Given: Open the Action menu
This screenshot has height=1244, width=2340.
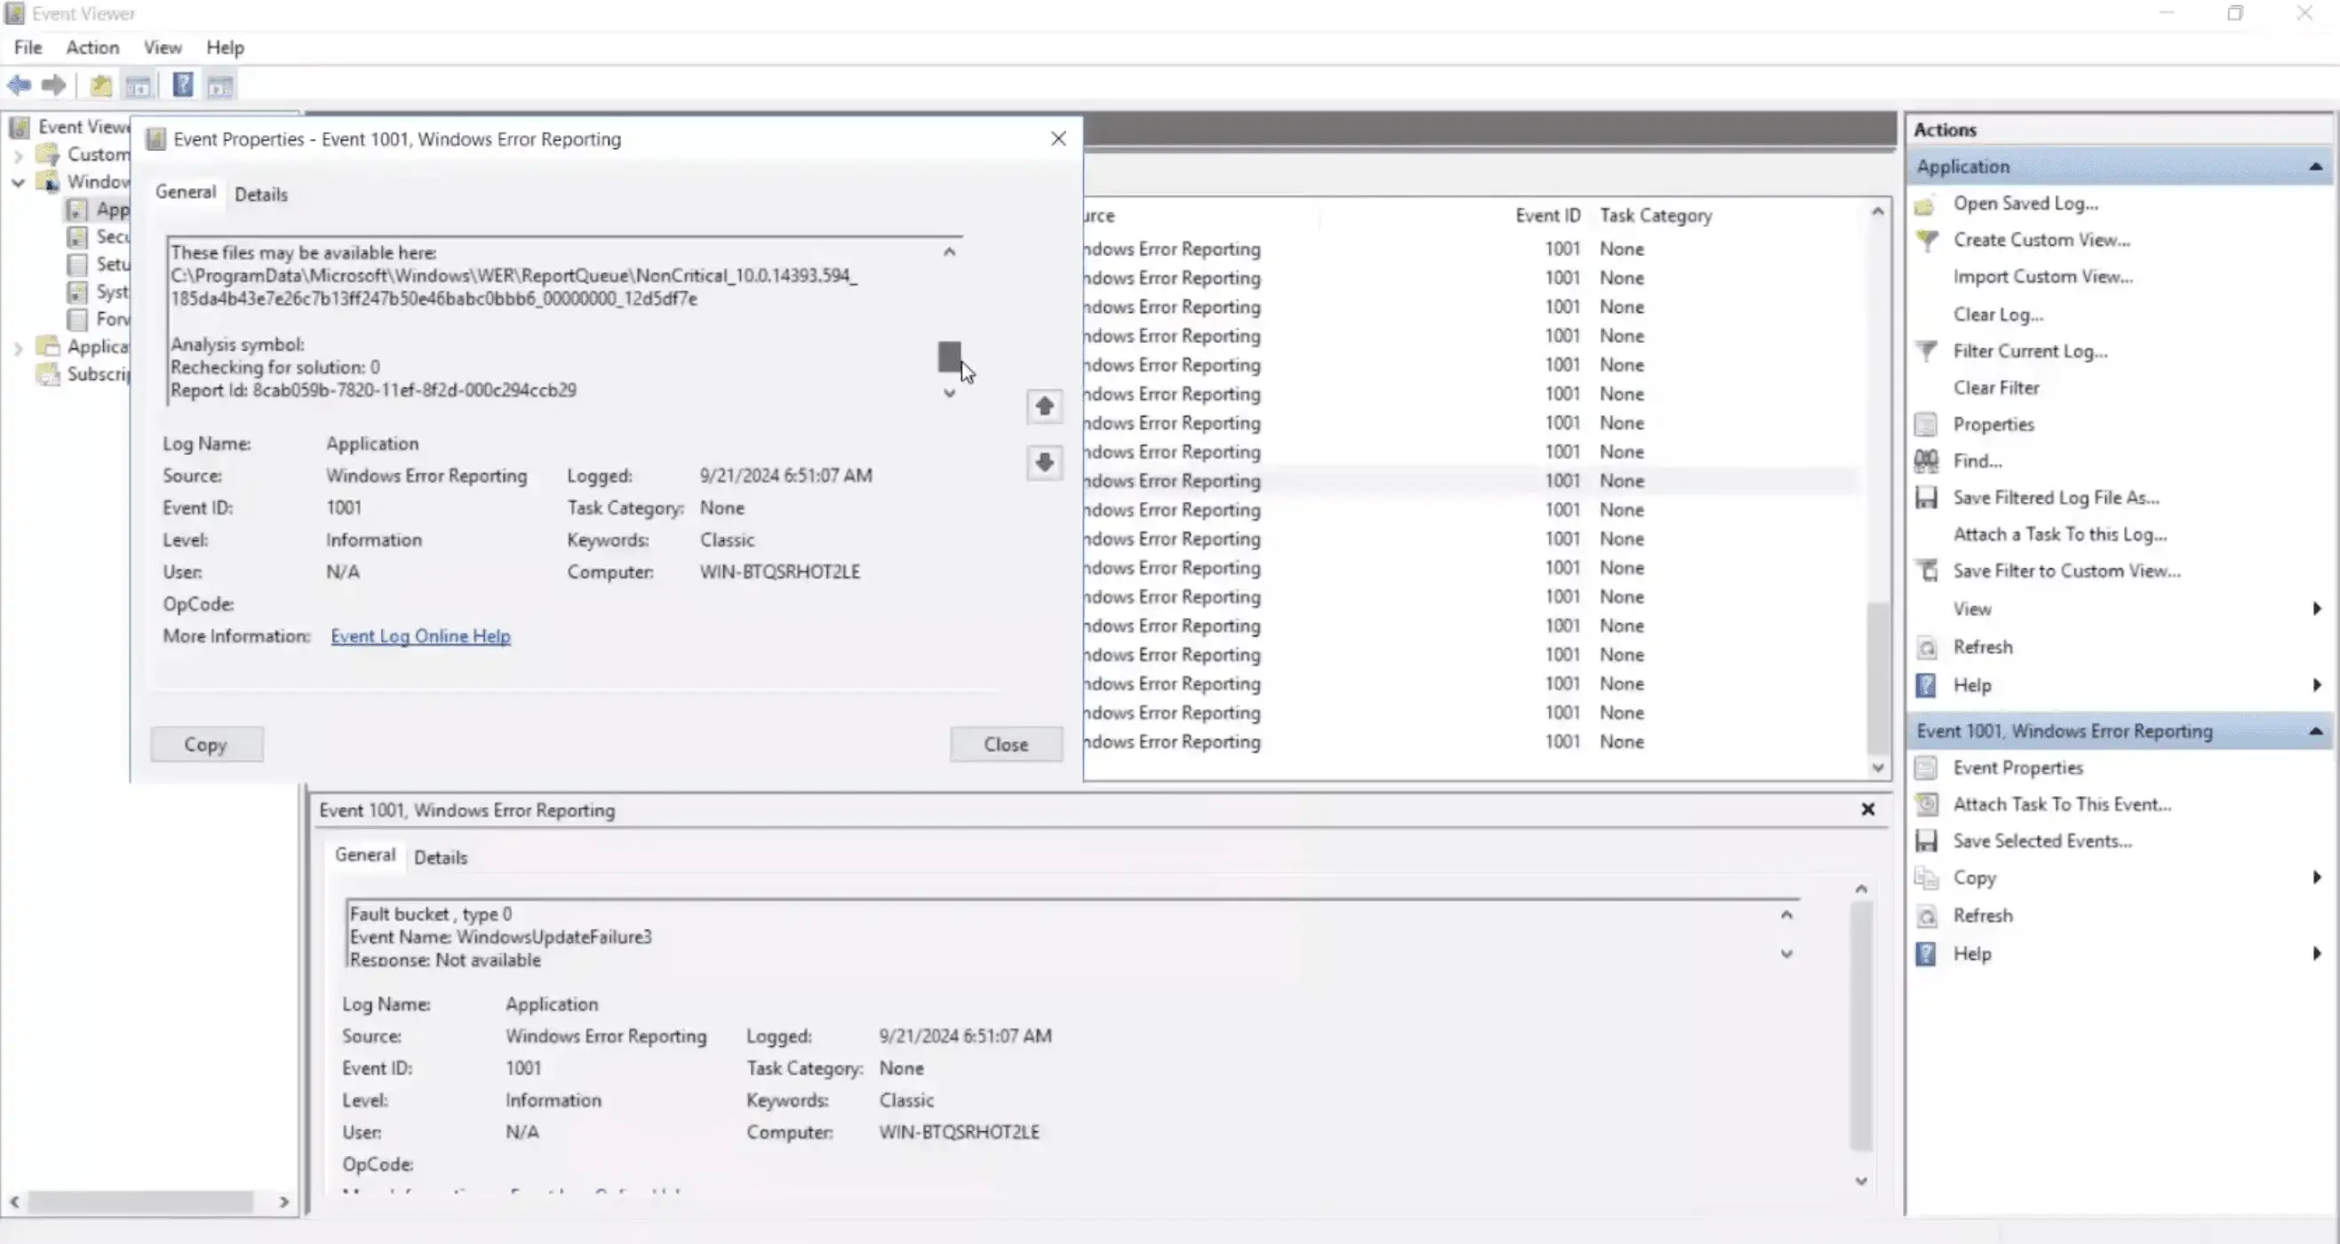Looking at the screenshot, I should pyautogui.click(x=92, y=47).
